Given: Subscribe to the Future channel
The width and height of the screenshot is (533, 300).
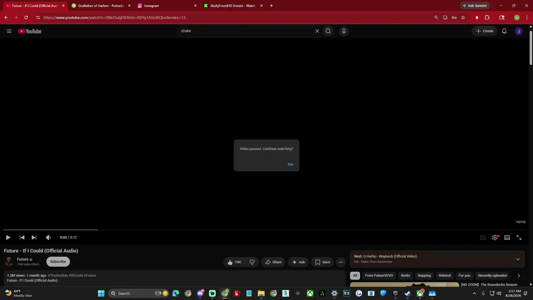Looking at the screenshot, I should 58,262.
